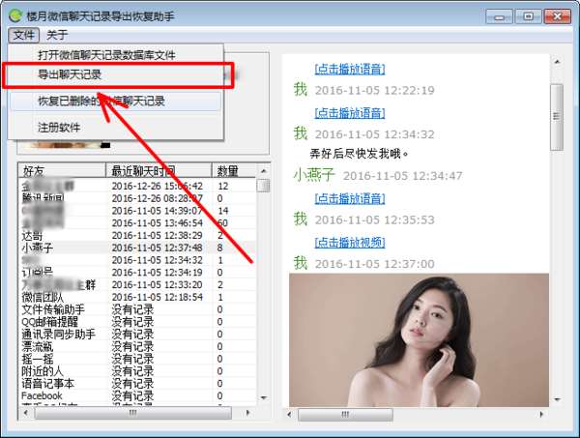Click timestamp 2016-11-05 12:37:00
The image size is (580, 438).
375,264
